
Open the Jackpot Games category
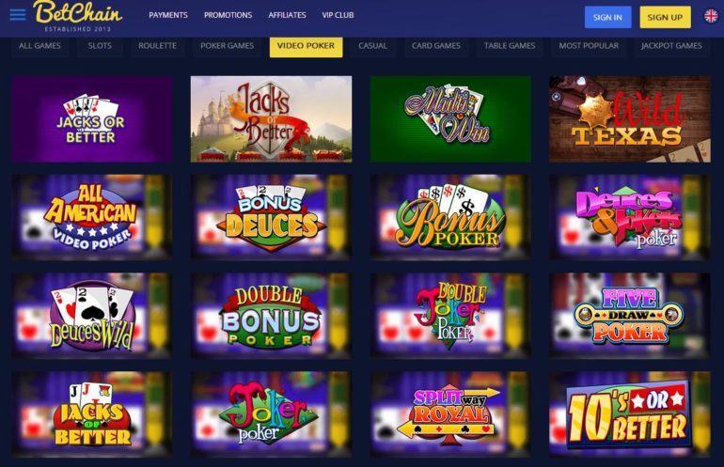pos(671,46)
